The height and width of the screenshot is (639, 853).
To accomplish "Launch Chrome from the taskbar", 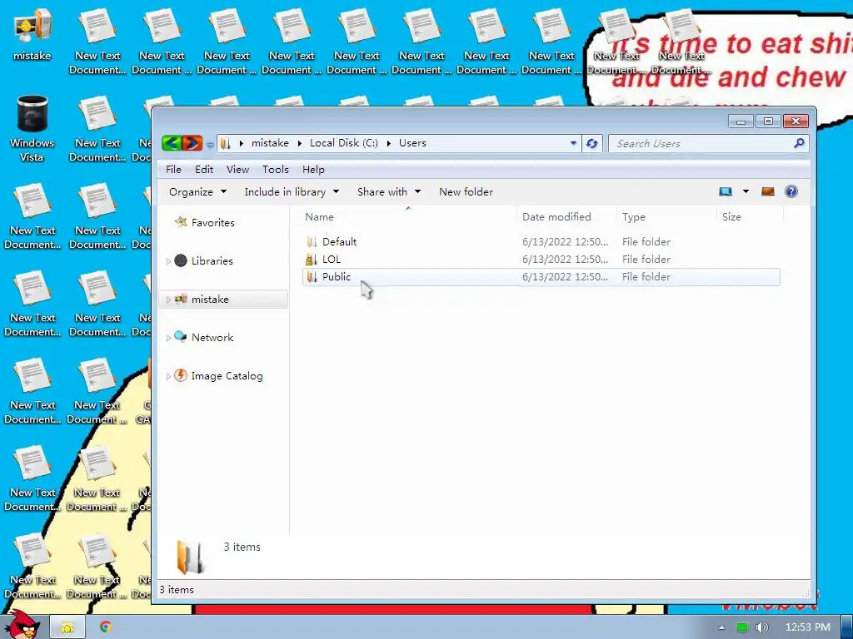I will point(106,627).
